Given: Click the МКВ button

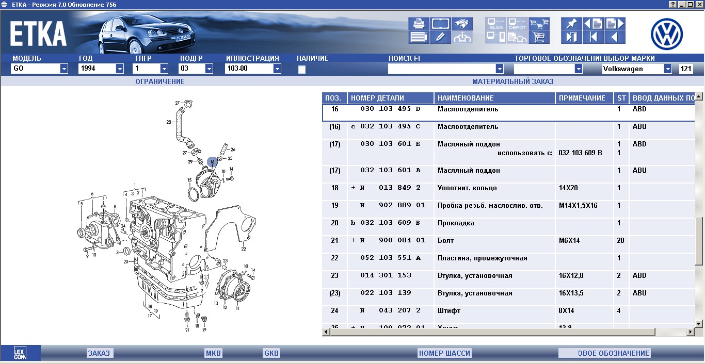Looking at the screenshot, I should (x=213, y=353).
